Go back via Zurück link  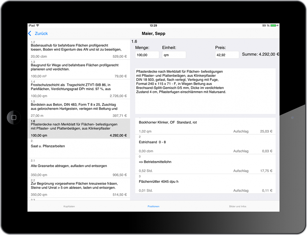41,33
